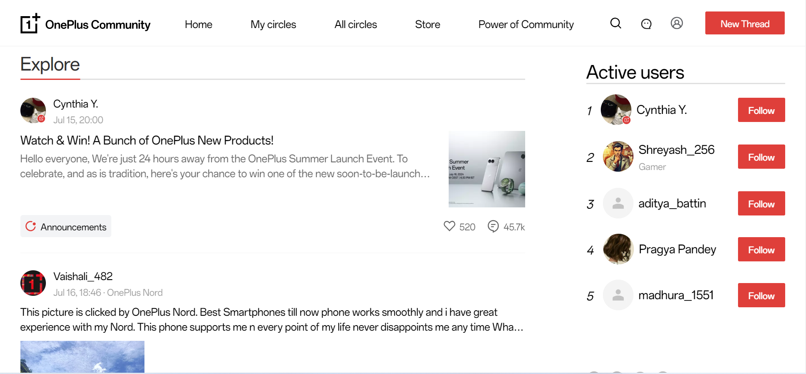Click Pragya Pandey's avatar picture
The image size is (806, 374).
[x=618, y=249]
